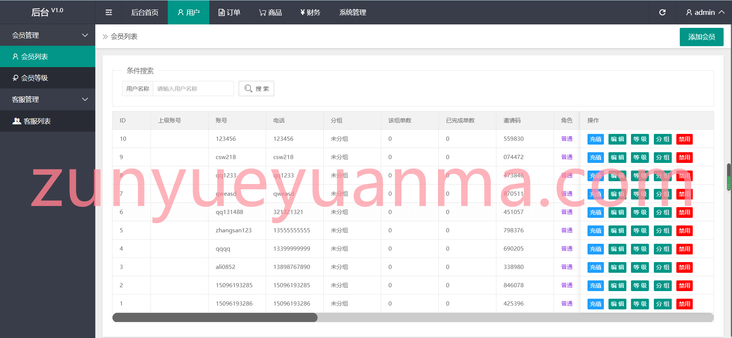This screenshot has width=732, height=338.
Task: Click invite code 559830
Action: (514, 139)
